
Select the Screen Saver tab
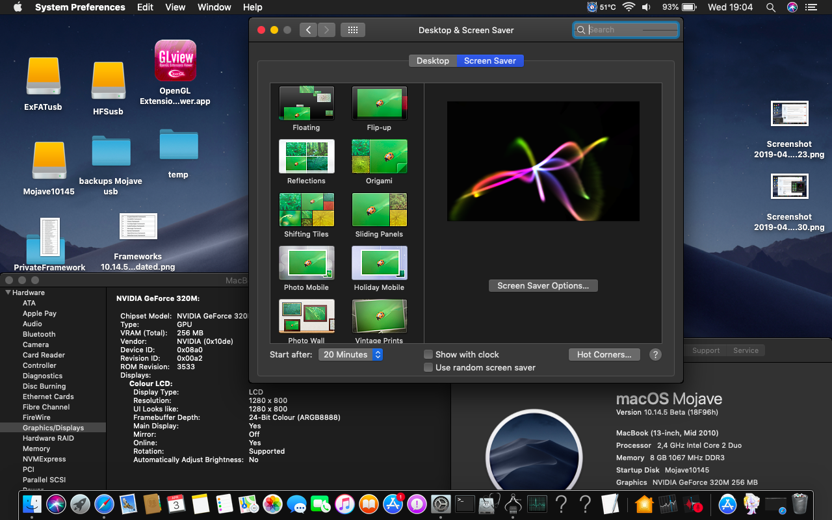pyautogui.click(x=490, y=60)
